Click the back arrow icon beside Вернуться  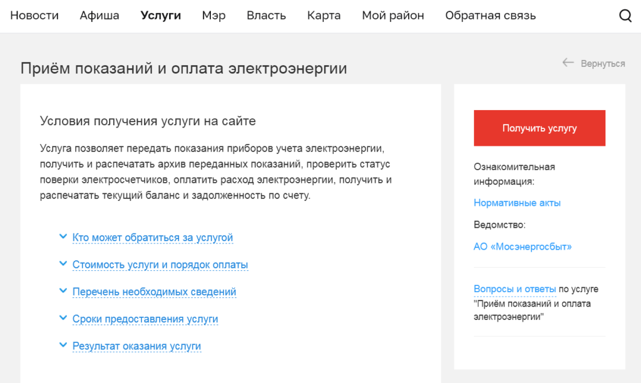coord(568,63)
